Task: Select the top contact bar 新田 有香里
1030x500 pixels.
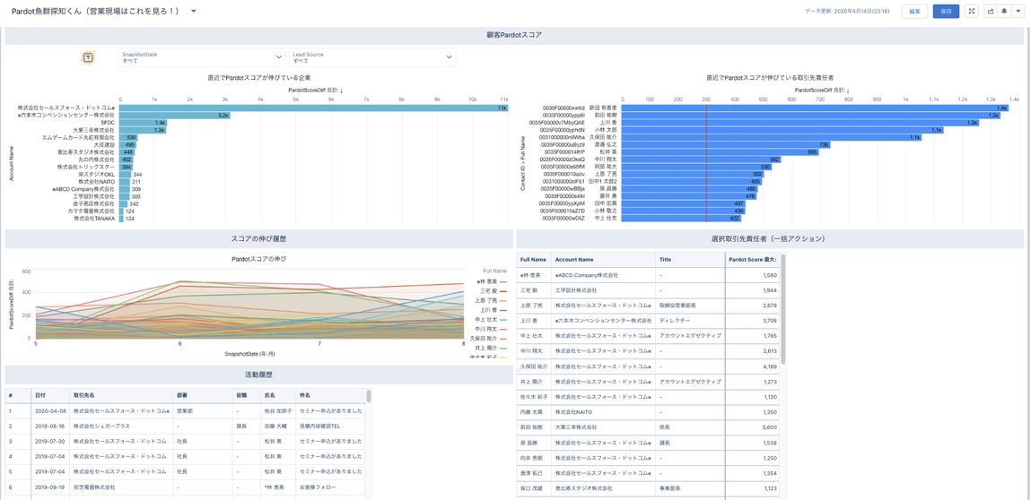Action: click(815, 107)
